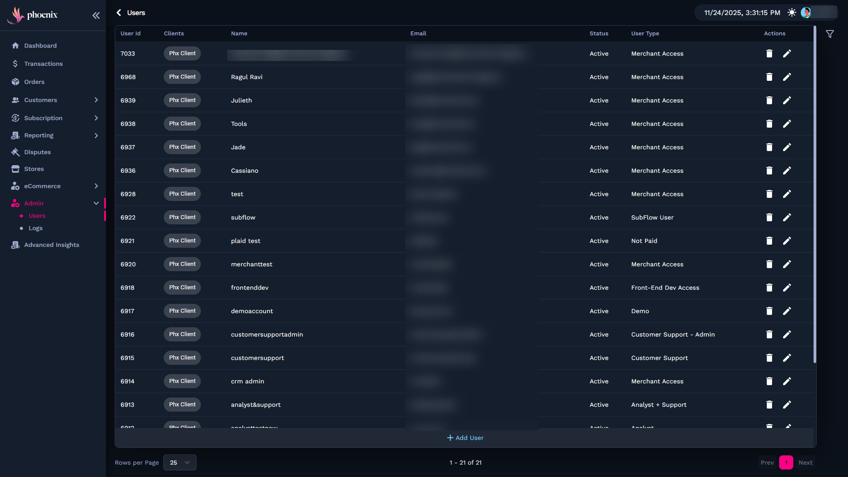Click the filter funnel icon
The width and height of the screenshot is (848, 477).
click(830, 34)
